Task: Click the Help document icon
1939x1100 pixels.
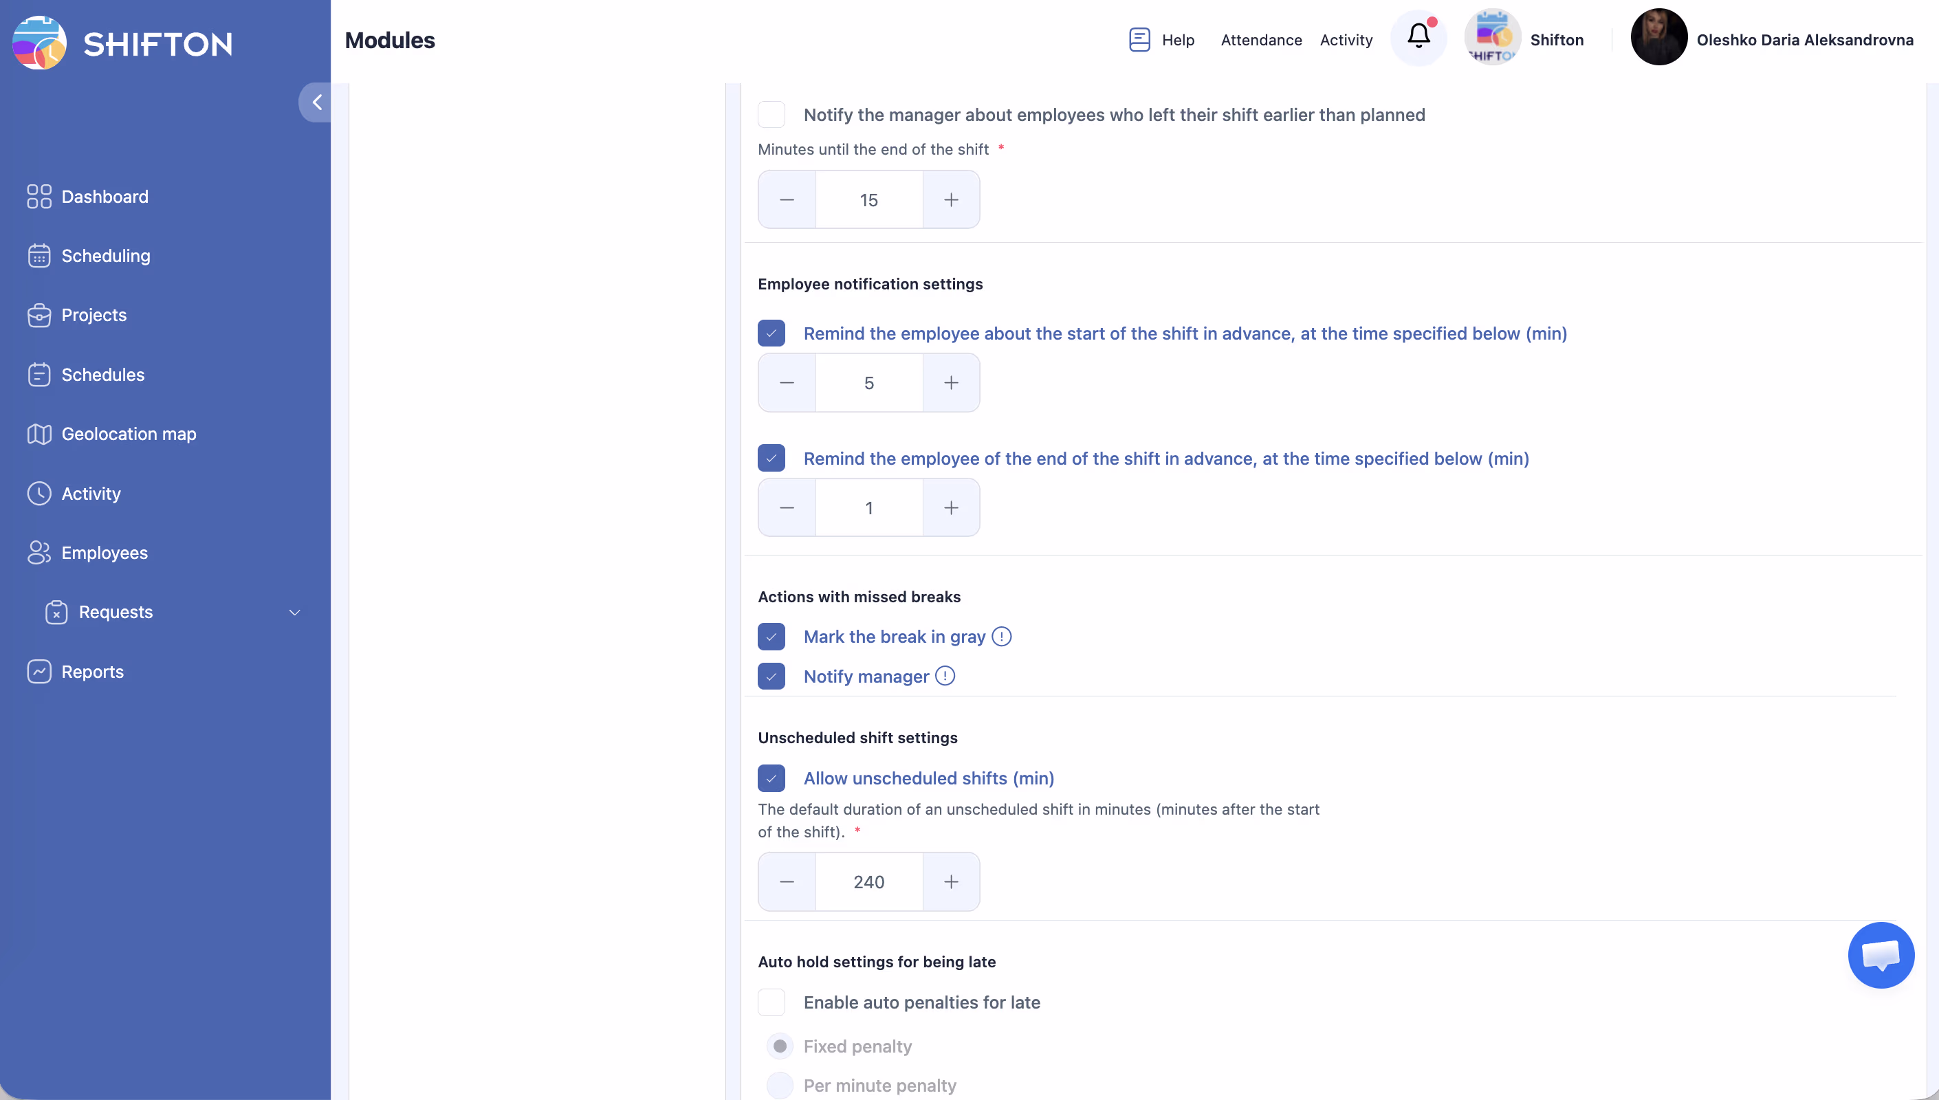Action: (x=1139, y=39)
